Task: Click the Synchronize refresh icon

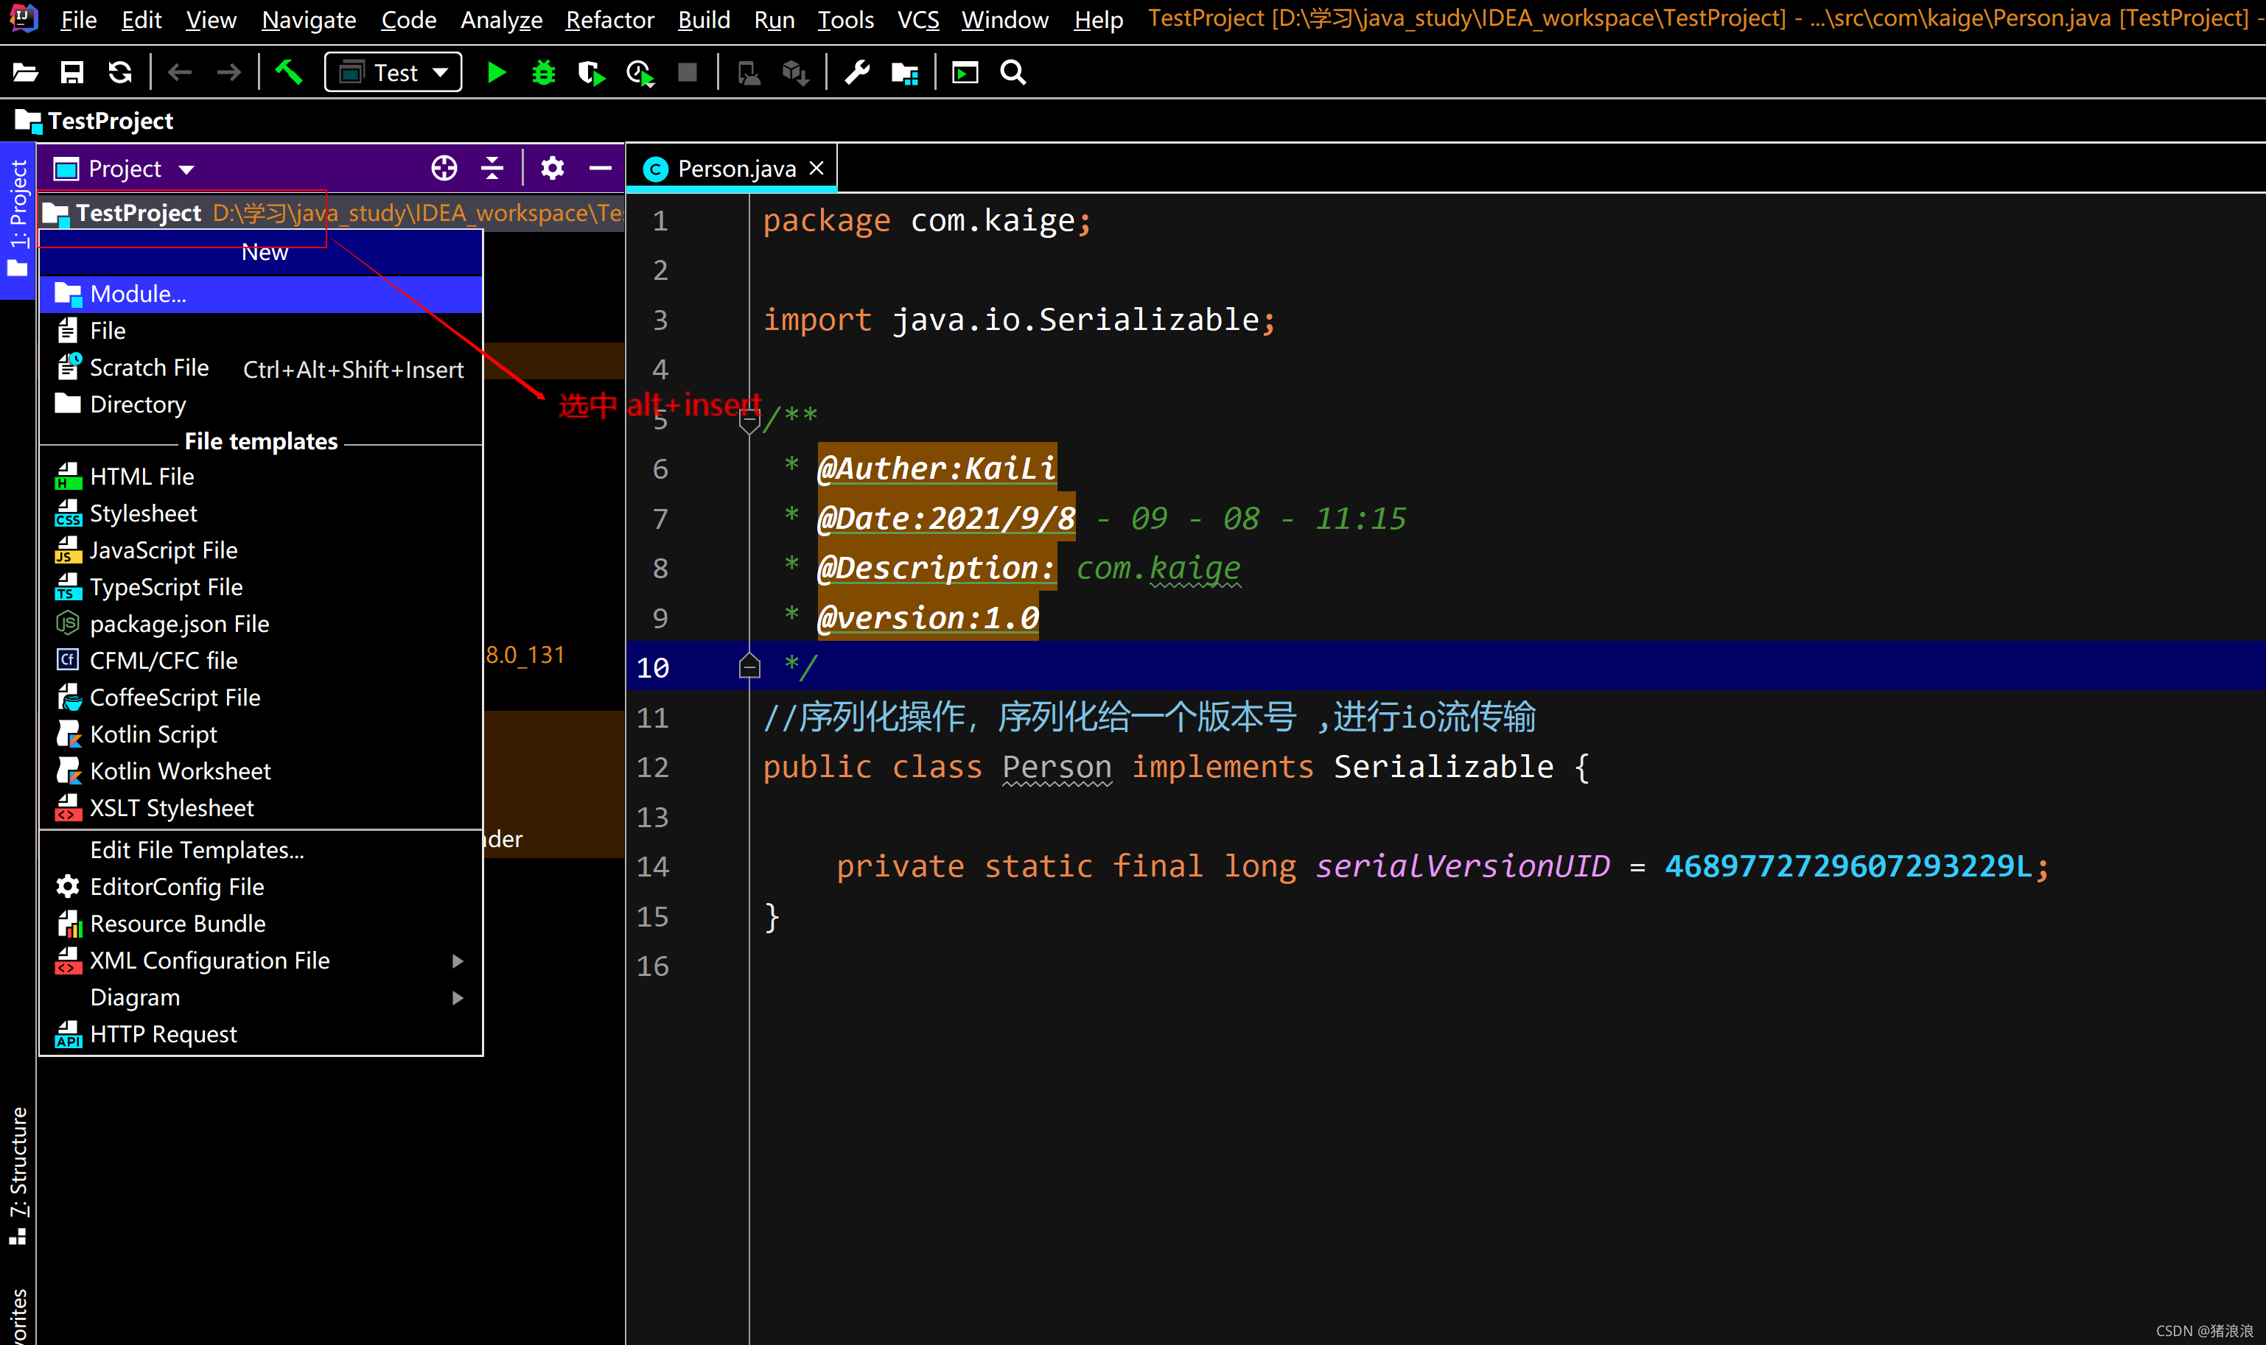Action: click(x=119, y=72)
